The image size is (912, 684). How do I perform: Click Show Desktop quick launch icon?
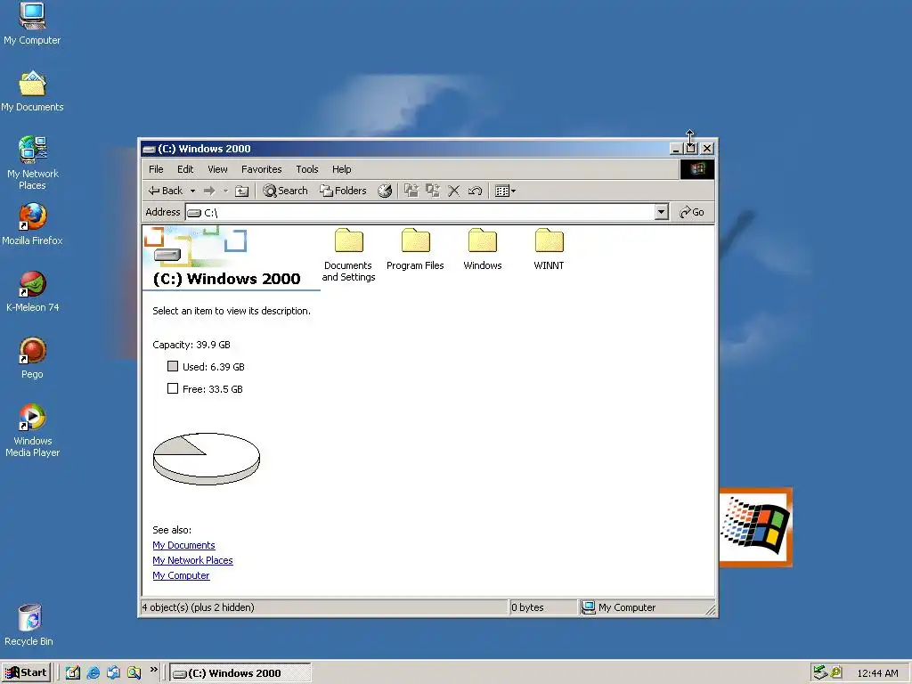coord(73,672)
